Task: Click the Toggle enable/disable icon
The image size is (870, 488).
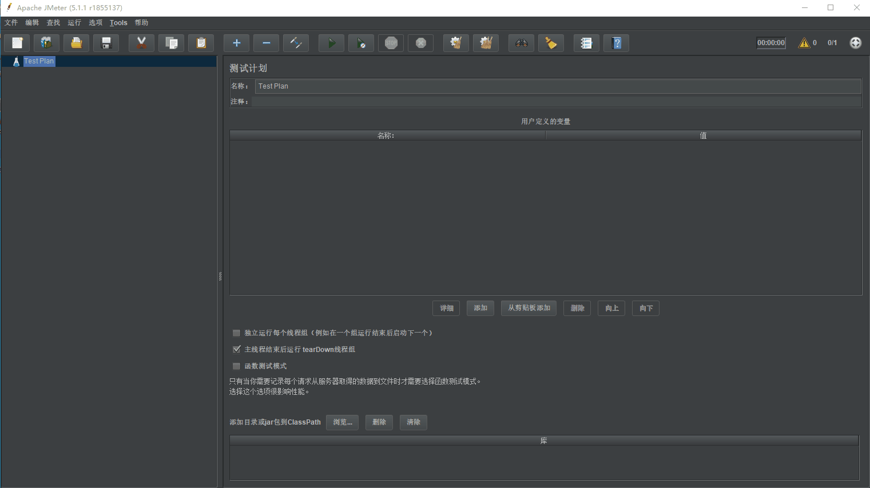Action: 296,43
